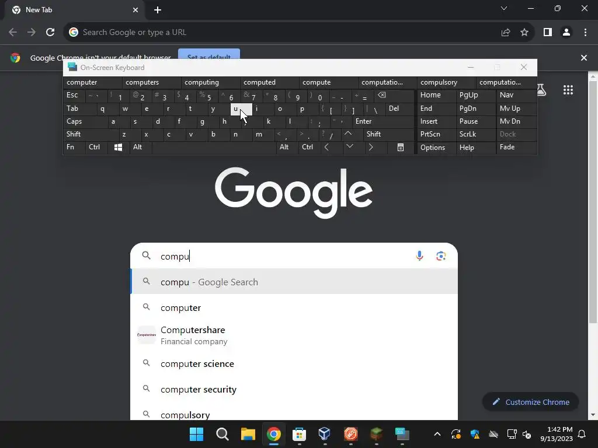
Task: Open the Chrome side panel icon
Action: pos(548,33)
